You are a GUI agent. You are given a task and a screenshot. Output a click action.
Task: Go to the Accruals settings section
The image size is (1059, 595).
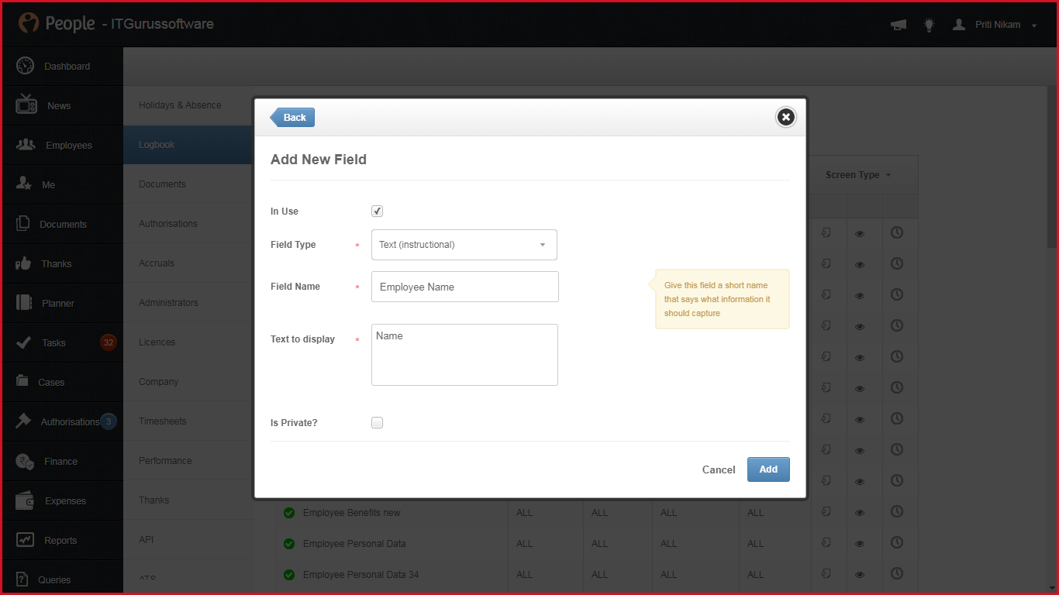(188, 263)
